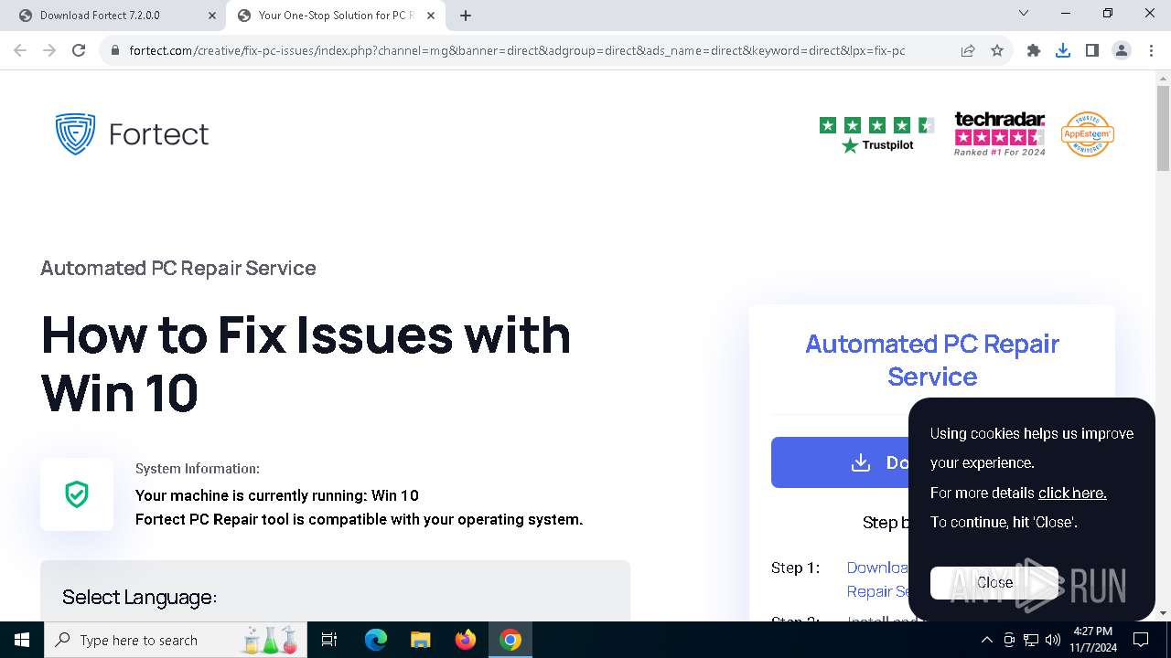Open Chrome profile avatar
The image size is (1171, 658).
point(1122,50)
